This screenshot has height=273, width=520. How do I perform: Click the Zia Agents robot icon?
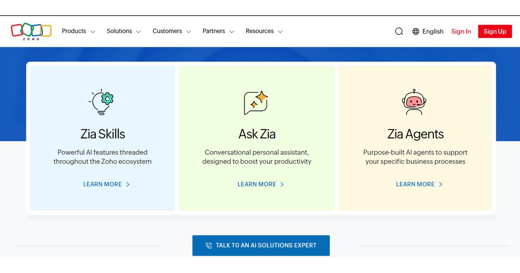[x=414, y=102]
